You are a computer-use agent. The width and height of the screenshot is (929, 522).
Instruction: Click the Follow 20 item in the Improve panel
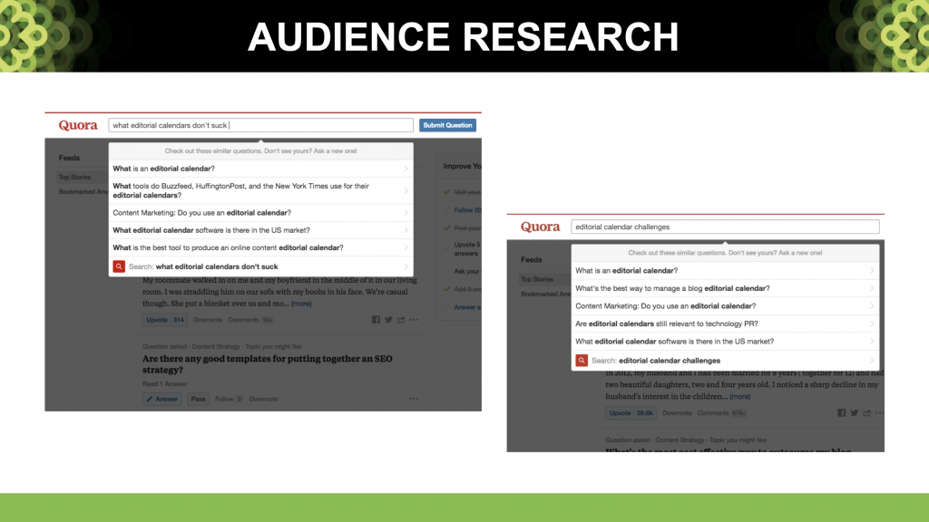(x=467, y=210)
